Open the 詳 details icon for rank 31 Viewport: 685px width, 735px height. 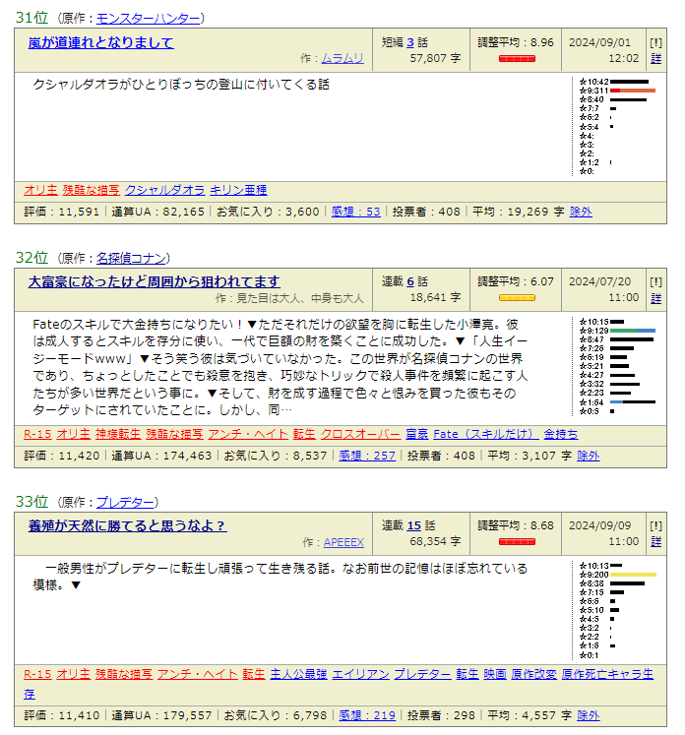tap(655, 59)
